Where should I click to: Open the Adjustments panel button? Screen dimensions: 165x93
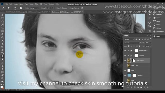(x=159, y=32)
